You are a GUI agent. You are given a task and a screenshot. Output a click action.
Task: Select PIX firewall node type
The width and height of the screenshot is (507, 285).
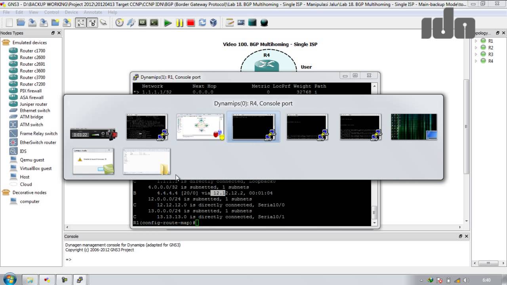tap(30, 91)
